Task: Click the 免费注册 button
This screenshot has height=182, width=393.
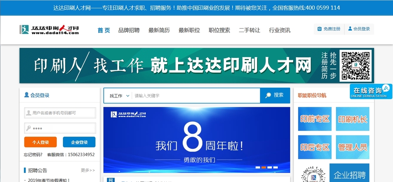Action: click(329, 29)
